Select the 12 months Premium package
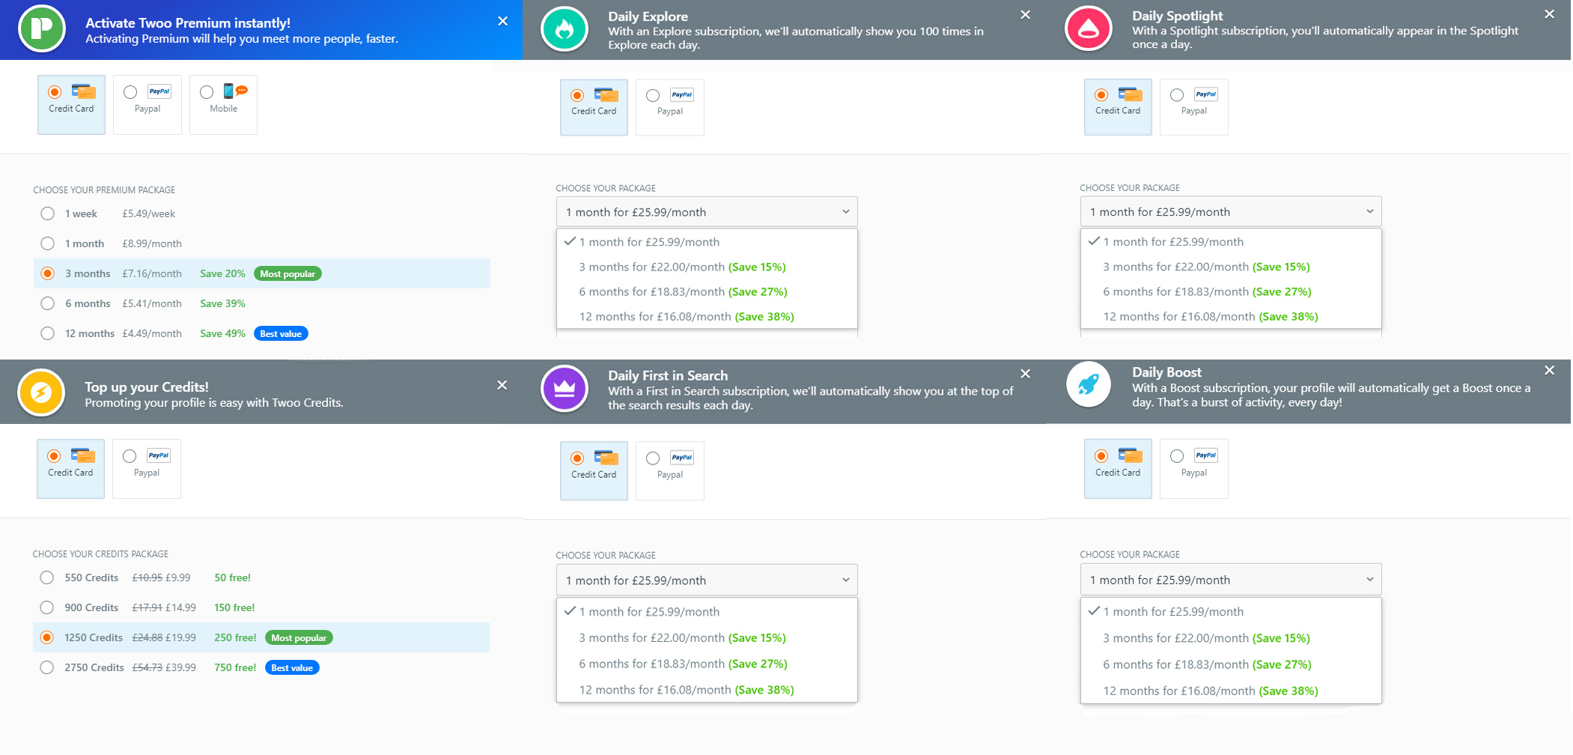 (48, 333)
